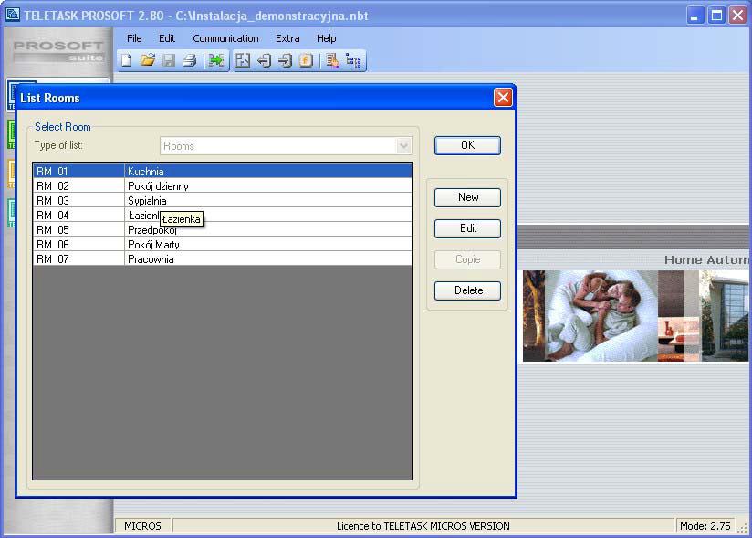The image size is (752, 538).
Task: Click the MICROS status bar panel
Action: [143, 526]
